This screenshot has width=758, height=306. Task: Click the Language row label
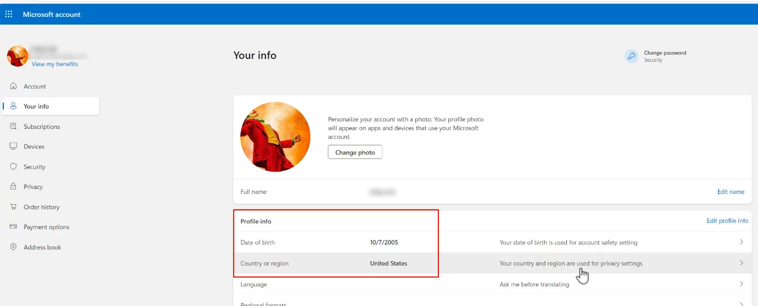[x=254, y=284]
